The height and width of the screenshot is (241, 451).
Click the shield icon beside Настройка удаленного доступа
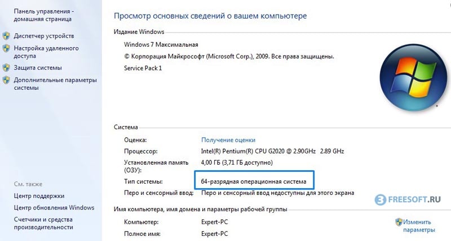pyautogui.click(x=6, y=48)
